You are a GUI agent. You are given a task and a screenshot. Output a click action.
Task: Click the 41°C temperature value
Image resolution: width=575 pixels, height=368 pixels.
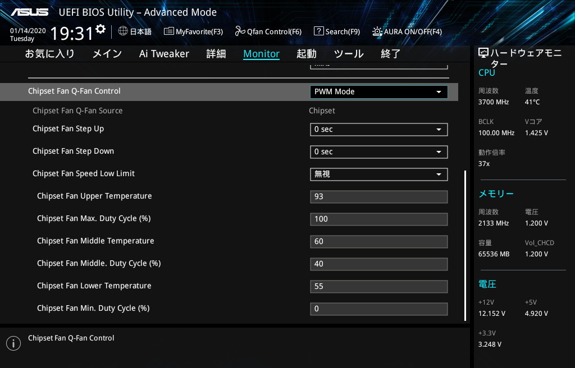point(532,102)
